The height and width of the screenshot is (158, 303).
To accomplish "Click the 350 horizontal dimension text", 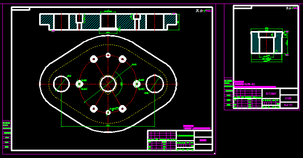I will [x=108, y=125].
